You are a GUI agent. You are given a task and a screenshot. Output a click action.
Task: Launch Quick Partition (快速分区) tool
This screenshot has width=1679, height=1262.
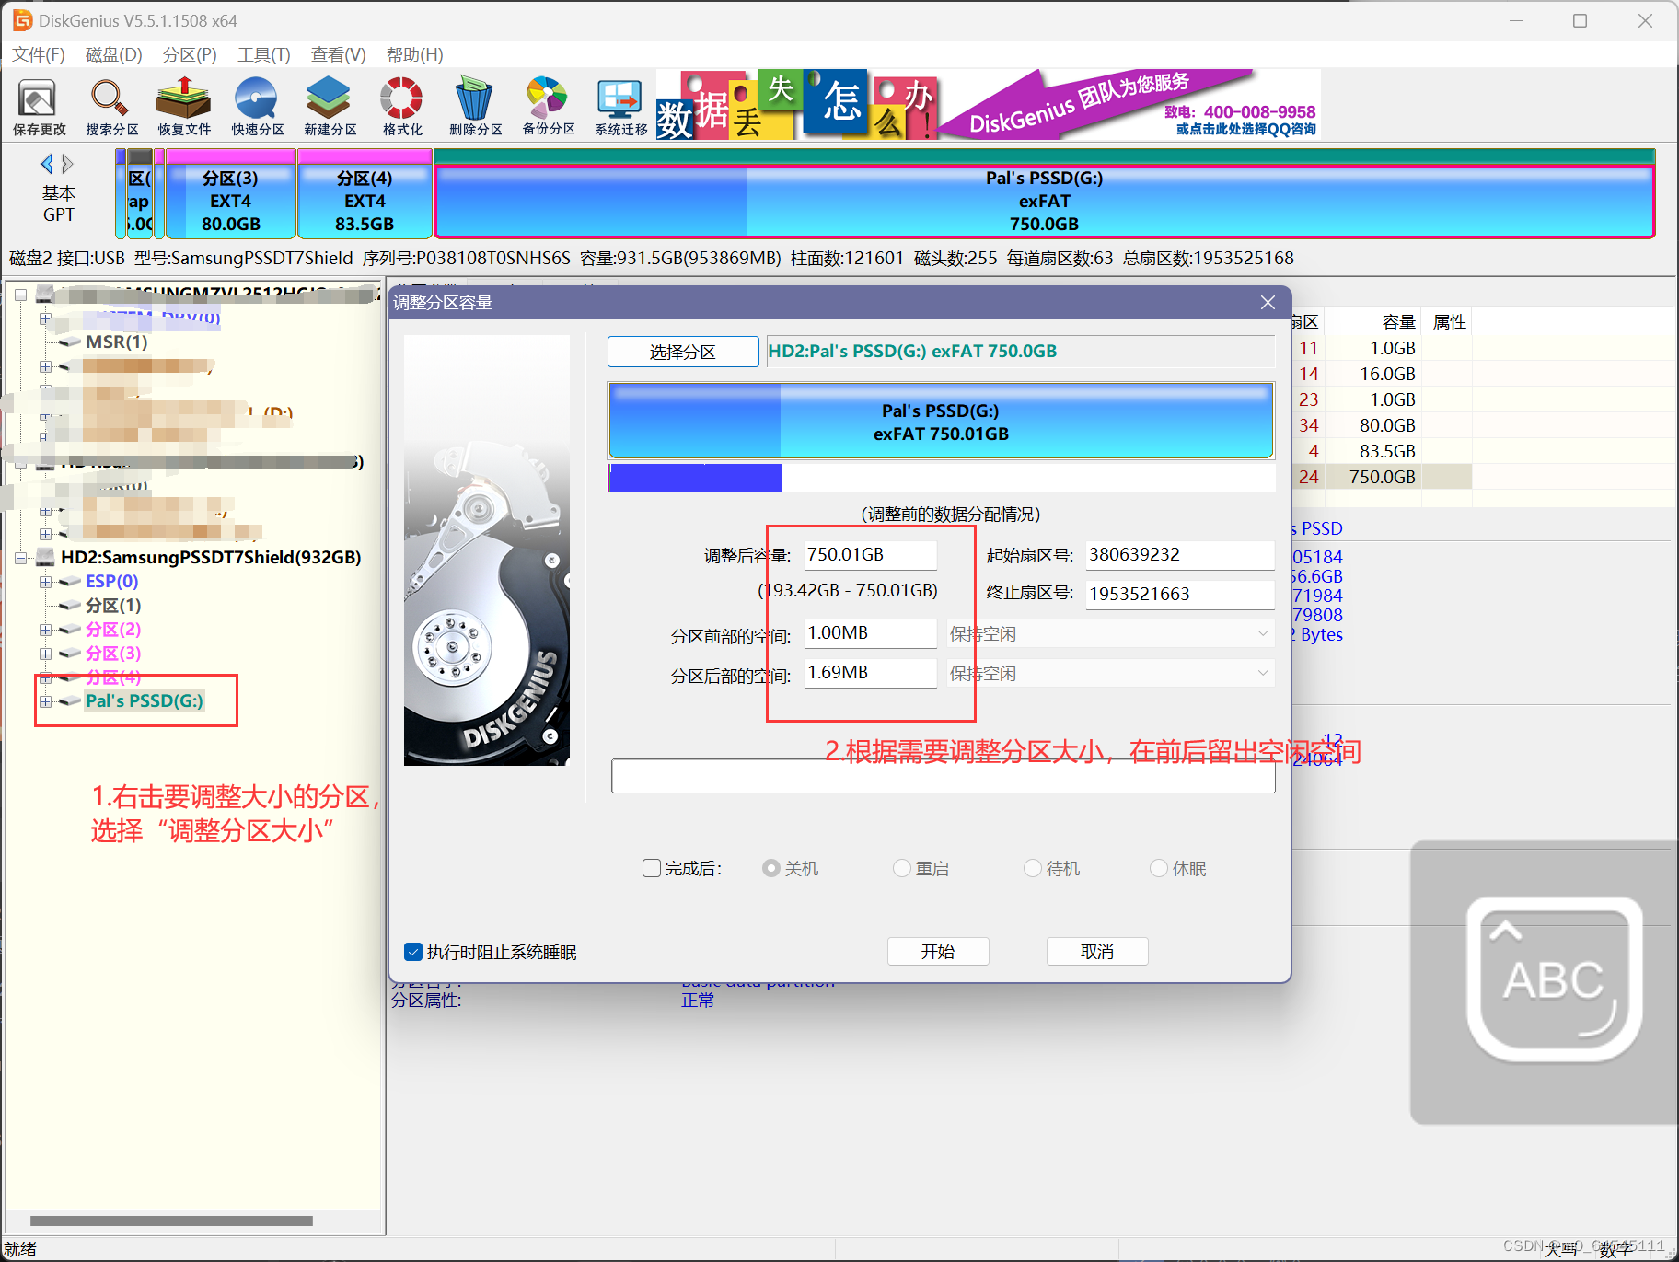click(x=257, y=107)
